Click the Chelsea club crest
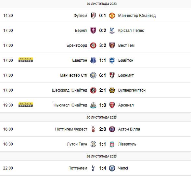Viewport: 191px width, 176px height. (112, 168)
